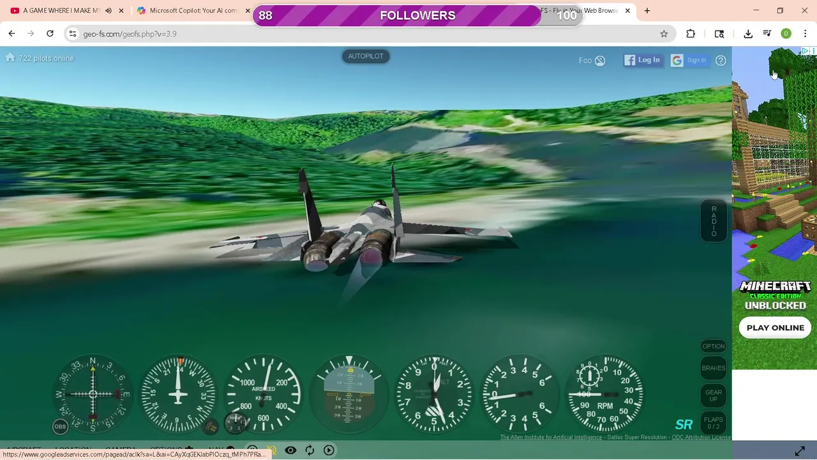
Task: Click the crossed-out icon next to Foo
Action: [600, 61]
